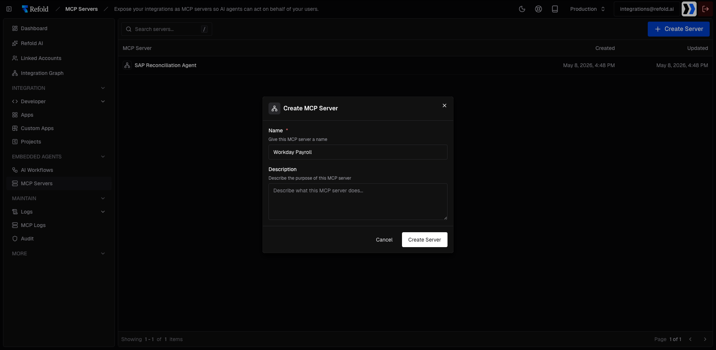Collapse the INTEGRATION section

(x=59, y=88)
